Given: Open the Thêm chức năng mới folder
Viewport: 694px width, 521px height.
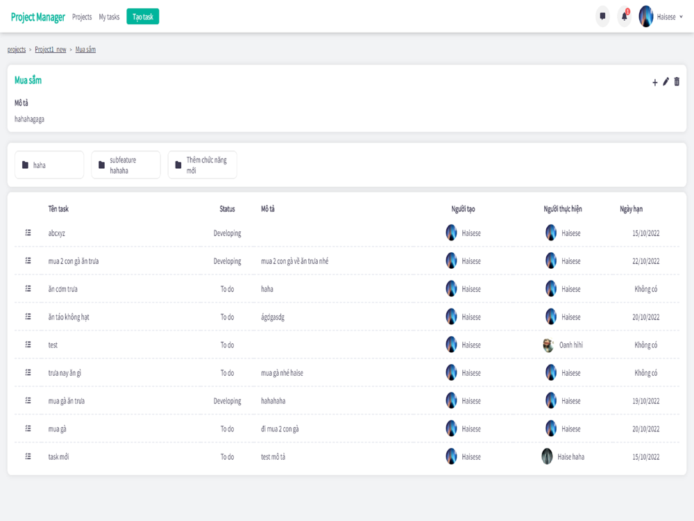Looking at the screenshot, I should 202,165.
